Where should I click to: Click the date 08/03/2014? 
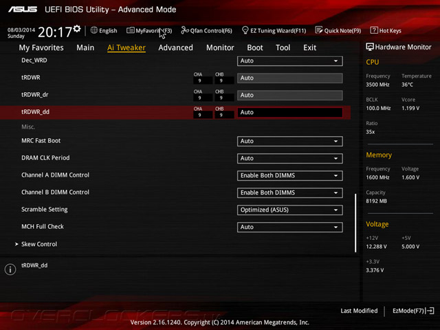pos(21,30)
